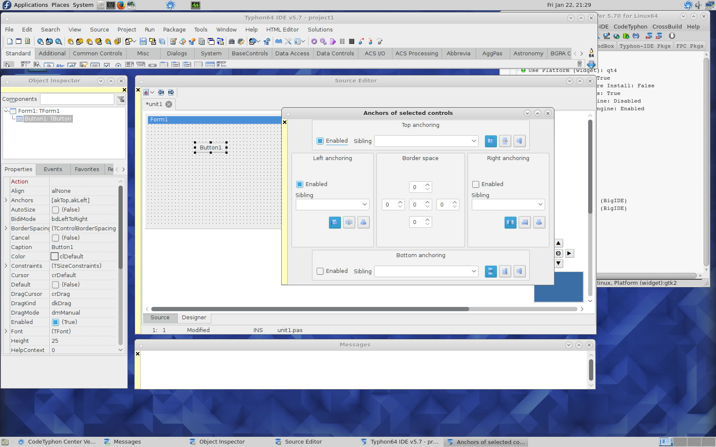This screenshot has height=447, width=716.
Task: Click the down arrow button beside designer
Action: pyautogui.click(x=558, y=264)
